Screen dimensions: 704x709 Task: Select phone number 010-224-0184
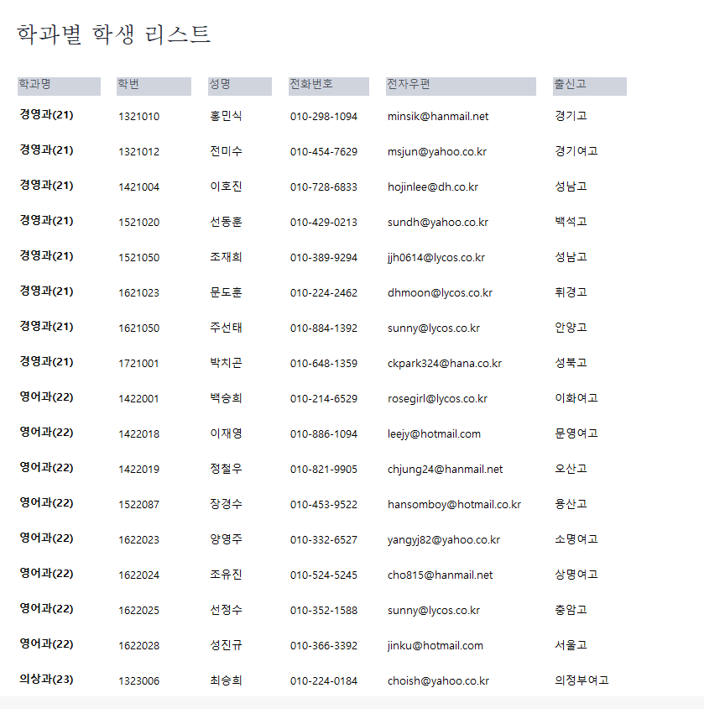(324, 681)
